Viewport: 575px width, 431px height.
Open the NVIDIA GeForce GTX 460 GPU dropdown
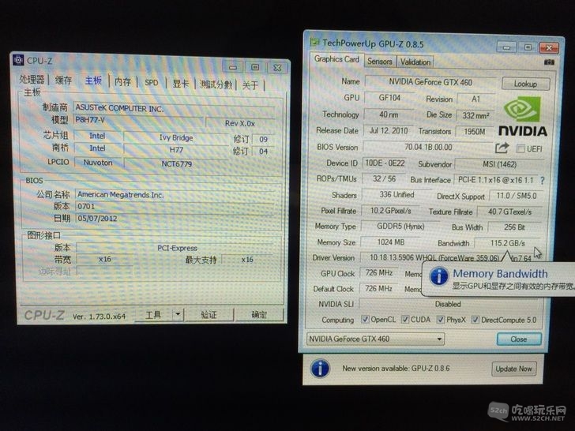coord(375,339)
